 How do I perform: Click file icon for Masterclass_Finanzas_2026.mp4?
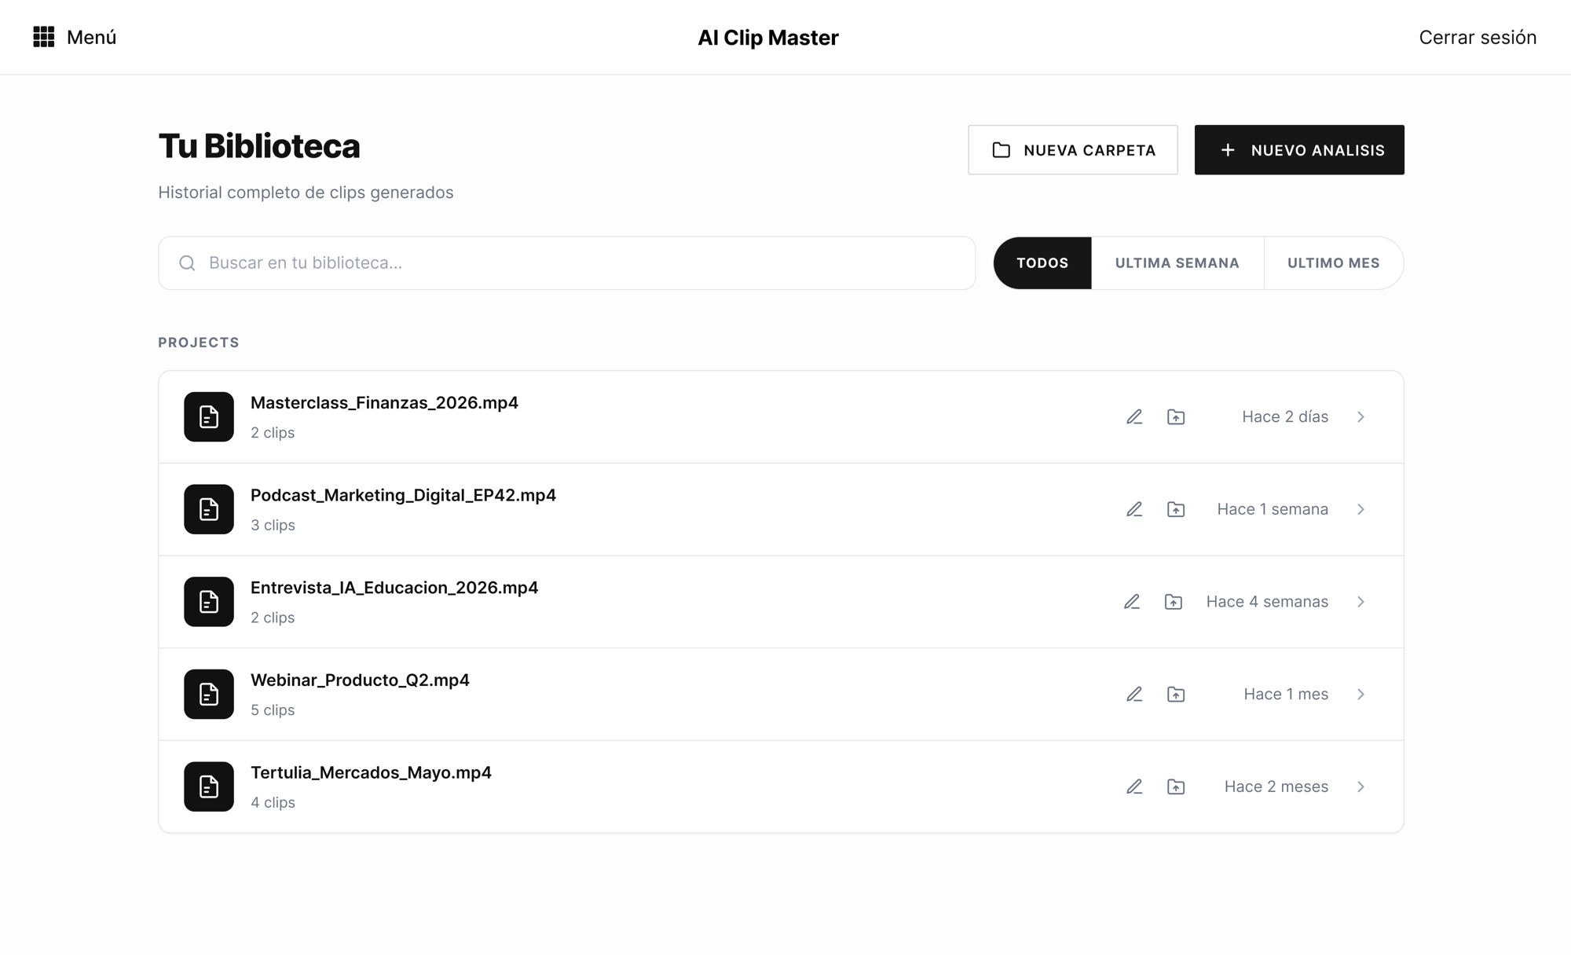(x=209, y=417)
